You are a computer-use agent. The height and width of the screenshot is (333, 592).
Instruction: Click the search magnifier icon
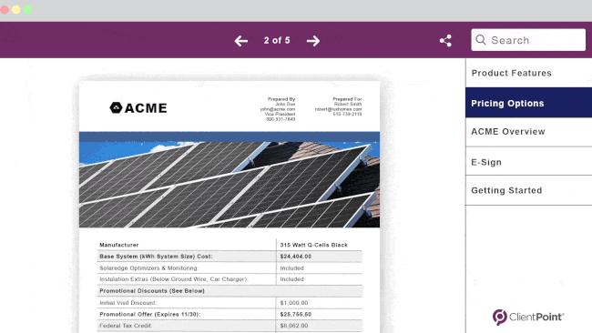(x=481, y=40)
